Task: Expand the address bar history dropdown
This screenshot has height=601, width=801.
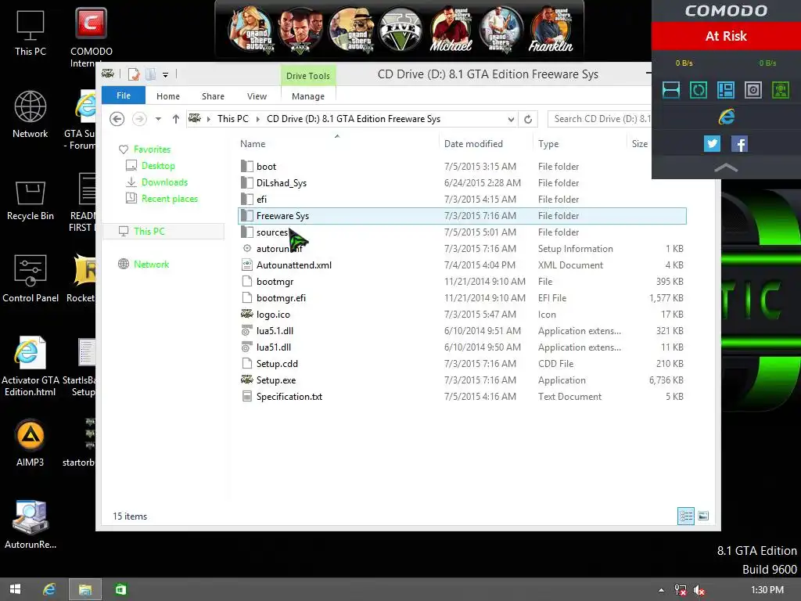Action: (511, 119)
